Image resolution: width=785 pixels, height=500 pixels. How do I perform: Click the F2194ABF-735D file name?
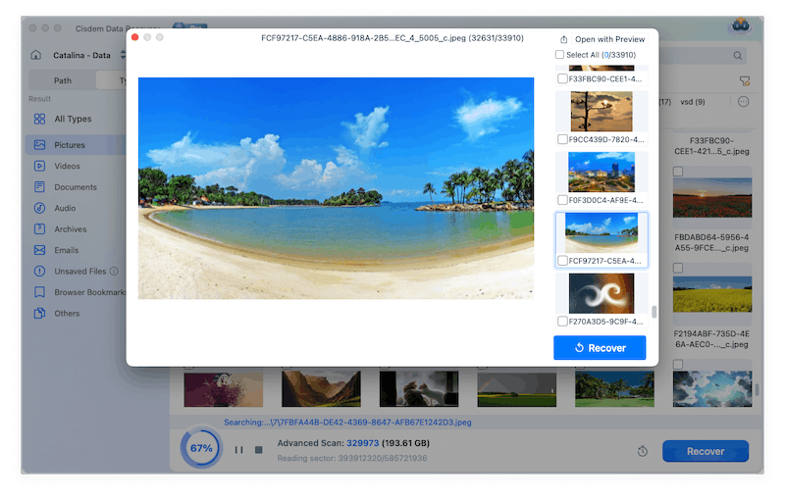(x=711, y=339)
